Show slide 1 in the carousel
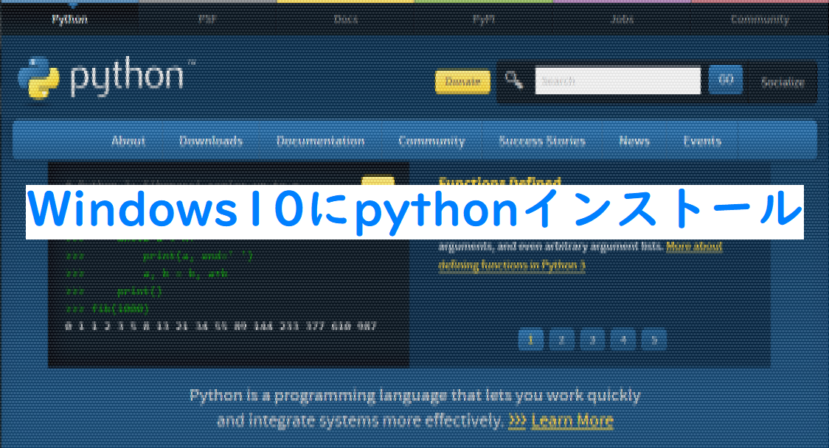The height and width of the screenshot is (448, 829). point(530,339)
